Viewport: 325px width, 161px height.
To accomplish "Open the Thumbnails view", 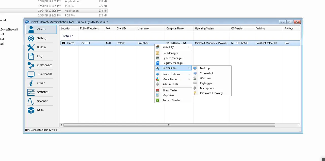I will click(x=44, y=74).
